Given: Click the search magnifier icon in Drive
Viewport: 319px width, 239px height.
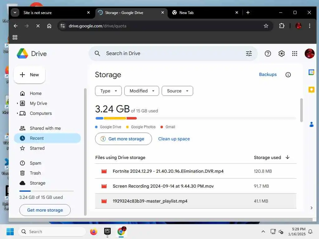Looking at the screenshot, I should pos(97,54).
